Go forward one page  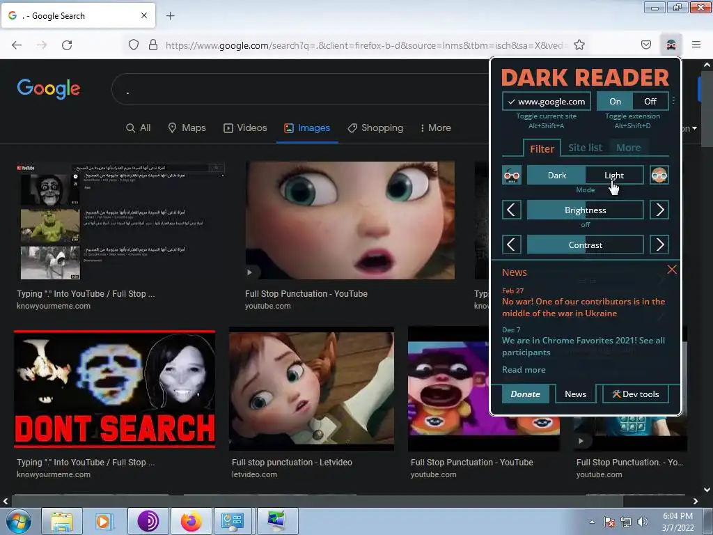pos(42,45)
